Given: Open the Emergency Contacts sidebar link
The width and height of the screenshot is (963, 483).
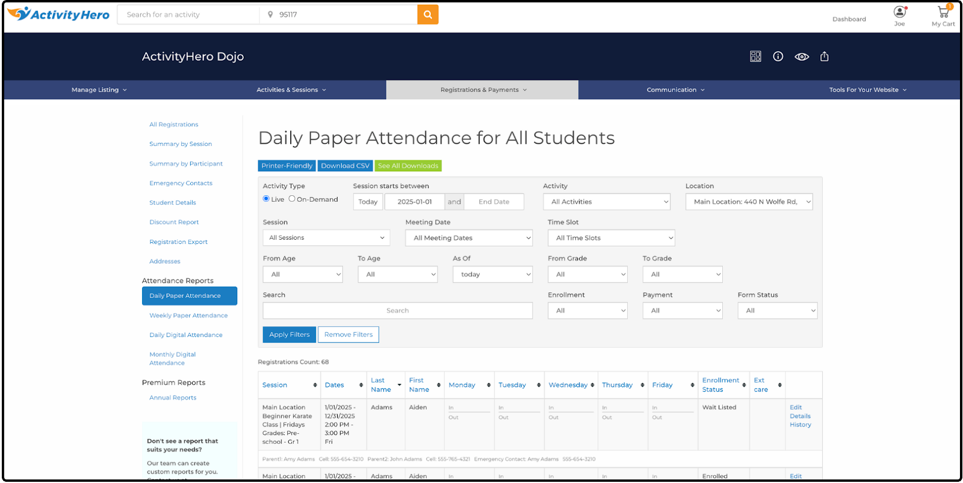Looking at the screenshot, I should coord(181,183).
